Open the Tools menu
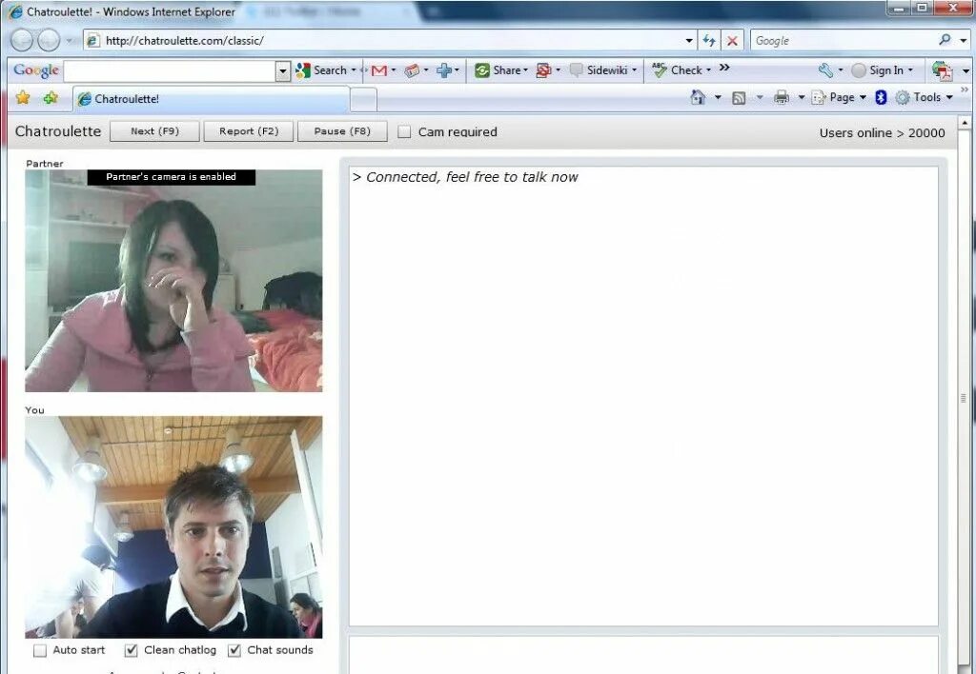This screenshot has height=674, width=976. point(925,98)
